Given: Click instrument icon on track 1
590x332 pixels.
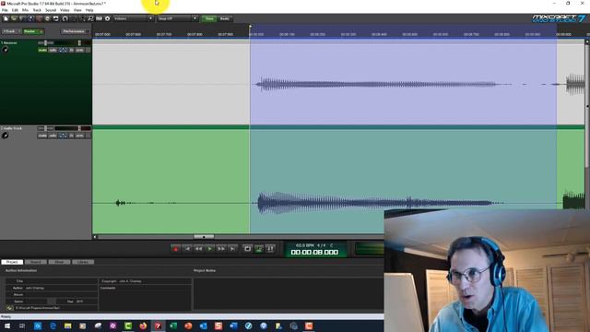Looking at the screenshot, I should point(5,50).
